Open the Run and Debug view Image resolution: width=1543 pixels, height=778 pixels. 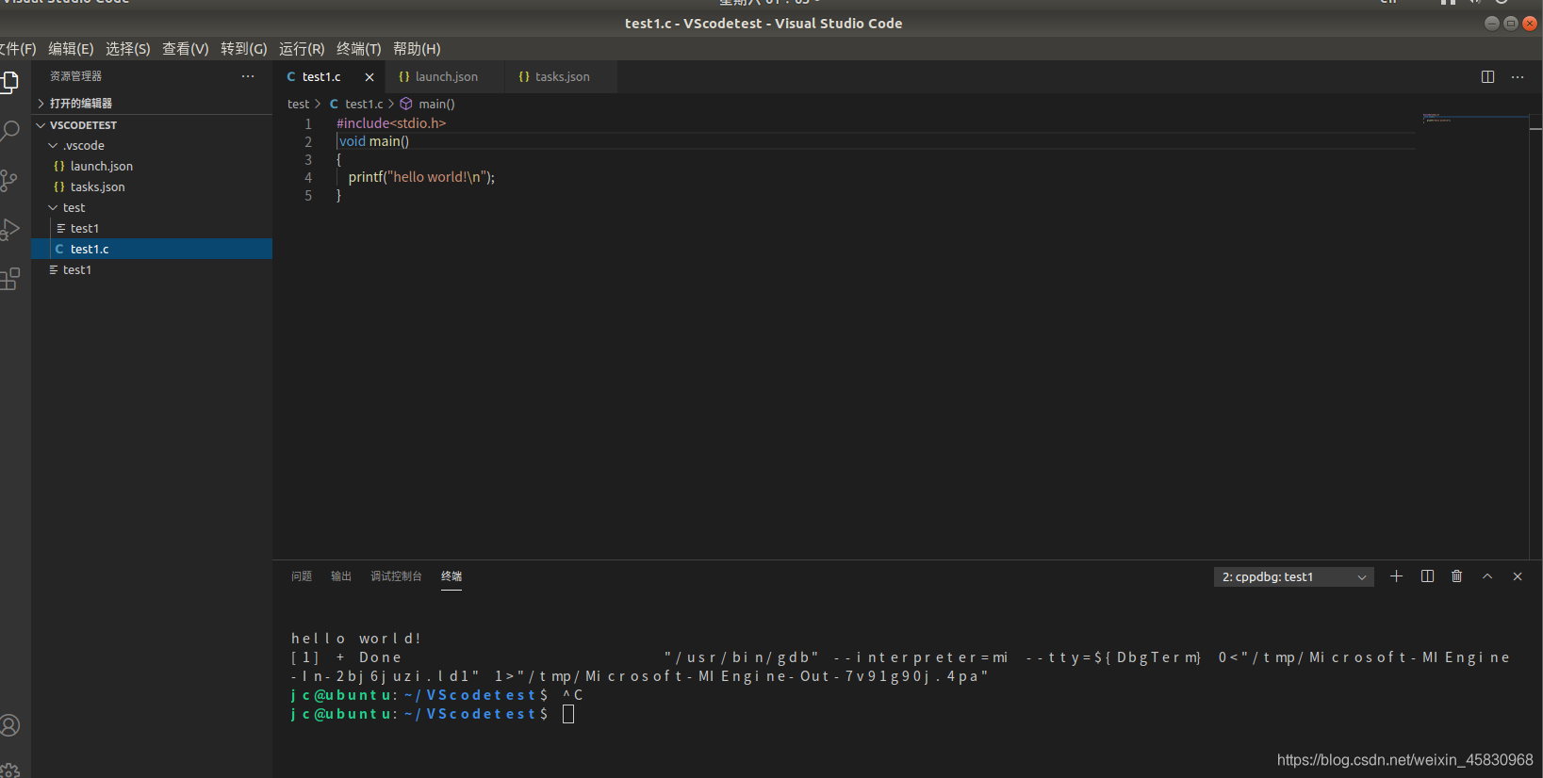[9, 230]
